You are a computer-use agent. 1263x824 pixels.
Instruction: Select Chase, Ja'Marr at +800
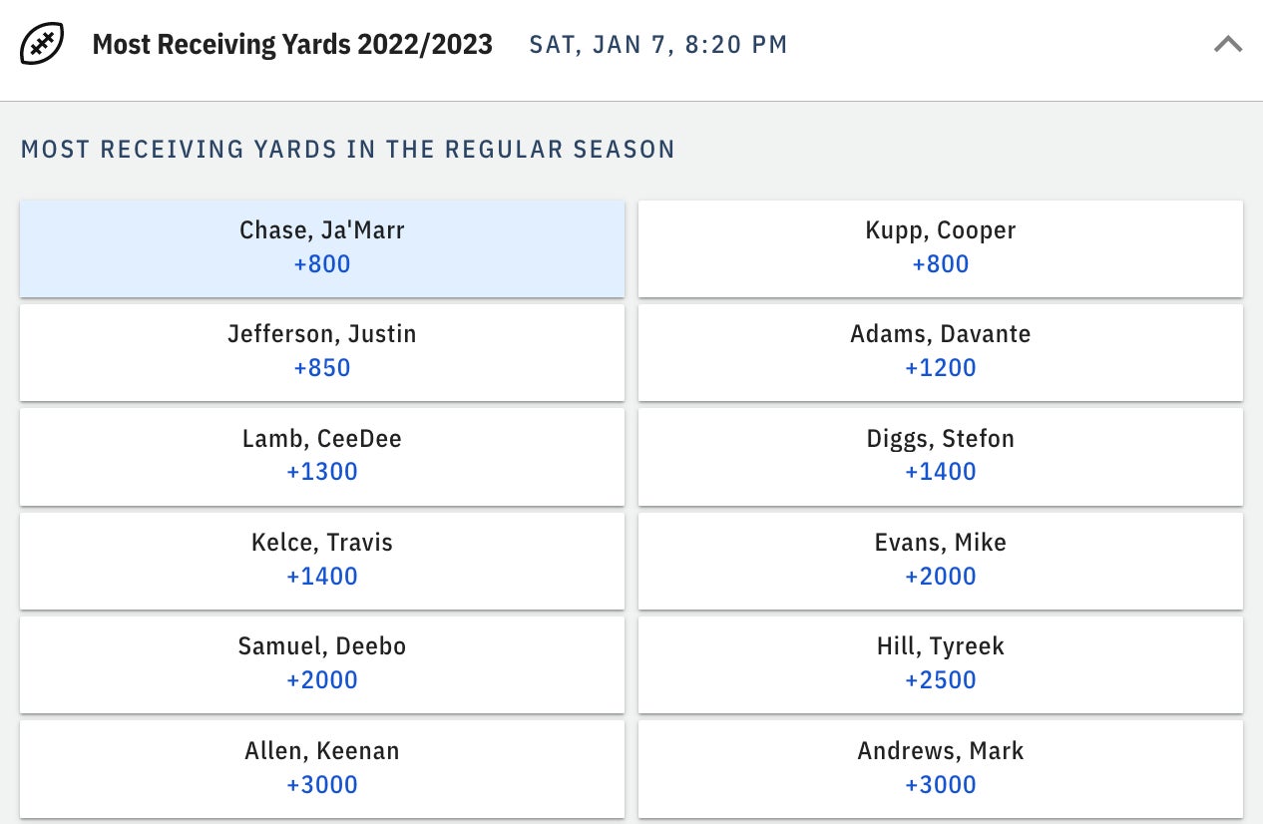[x=322, y=247]
